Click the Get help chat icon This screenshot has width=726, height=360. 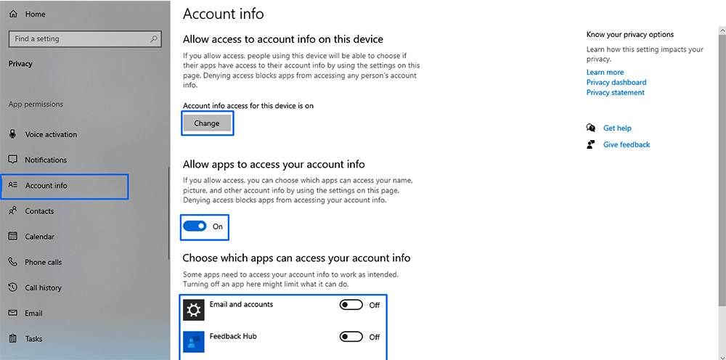[591, 128]
